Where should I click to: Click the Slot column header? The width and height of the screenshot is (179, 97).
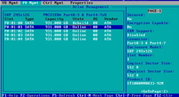click(9, 19)
